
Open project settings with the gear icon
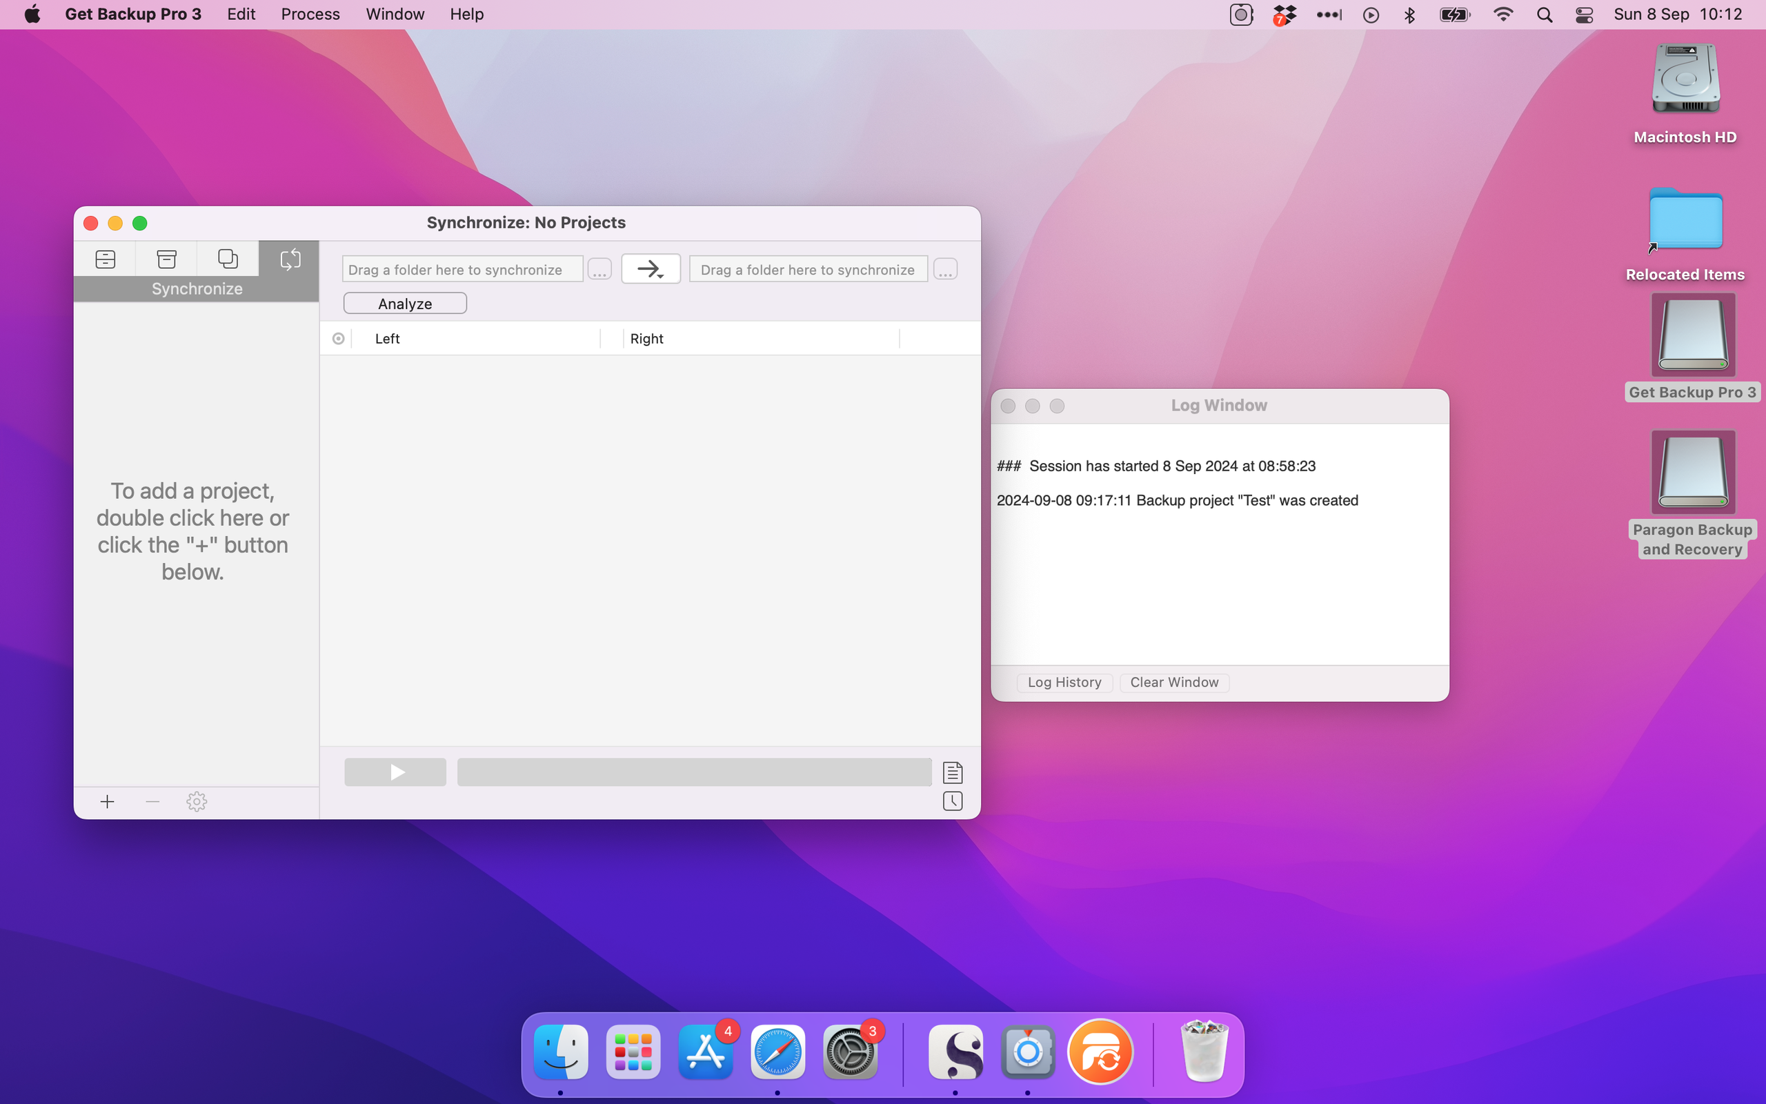pyautogui.click(x=197, y=801)
